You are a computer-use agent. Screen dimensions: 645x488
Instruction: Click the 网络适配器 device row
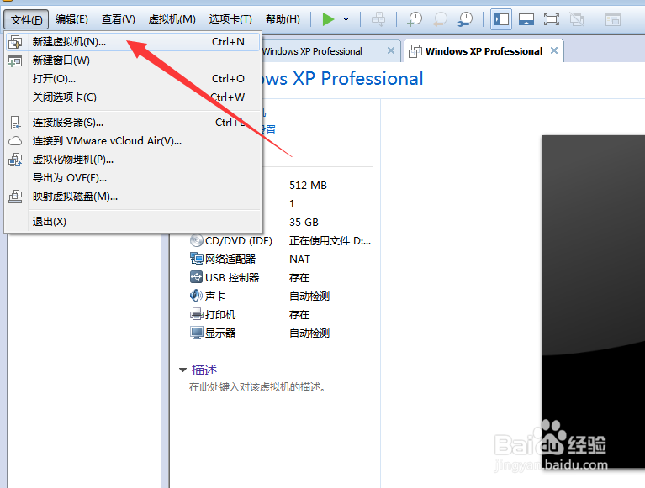(281, 260)
